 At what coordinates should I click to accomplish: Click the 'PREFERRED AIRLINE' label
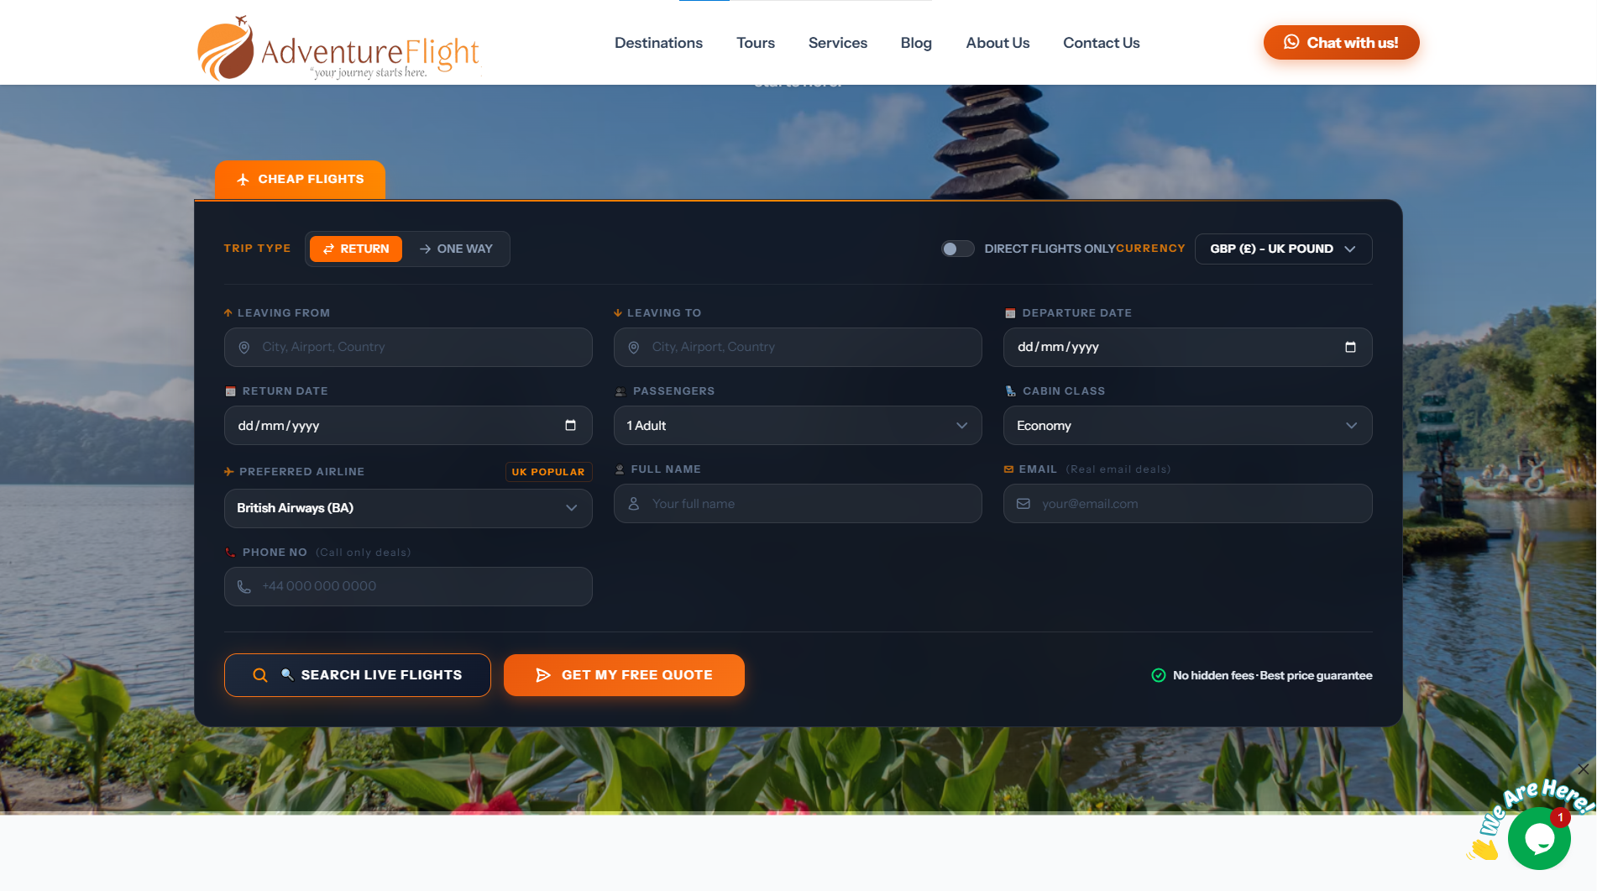(x=301, y=472)
